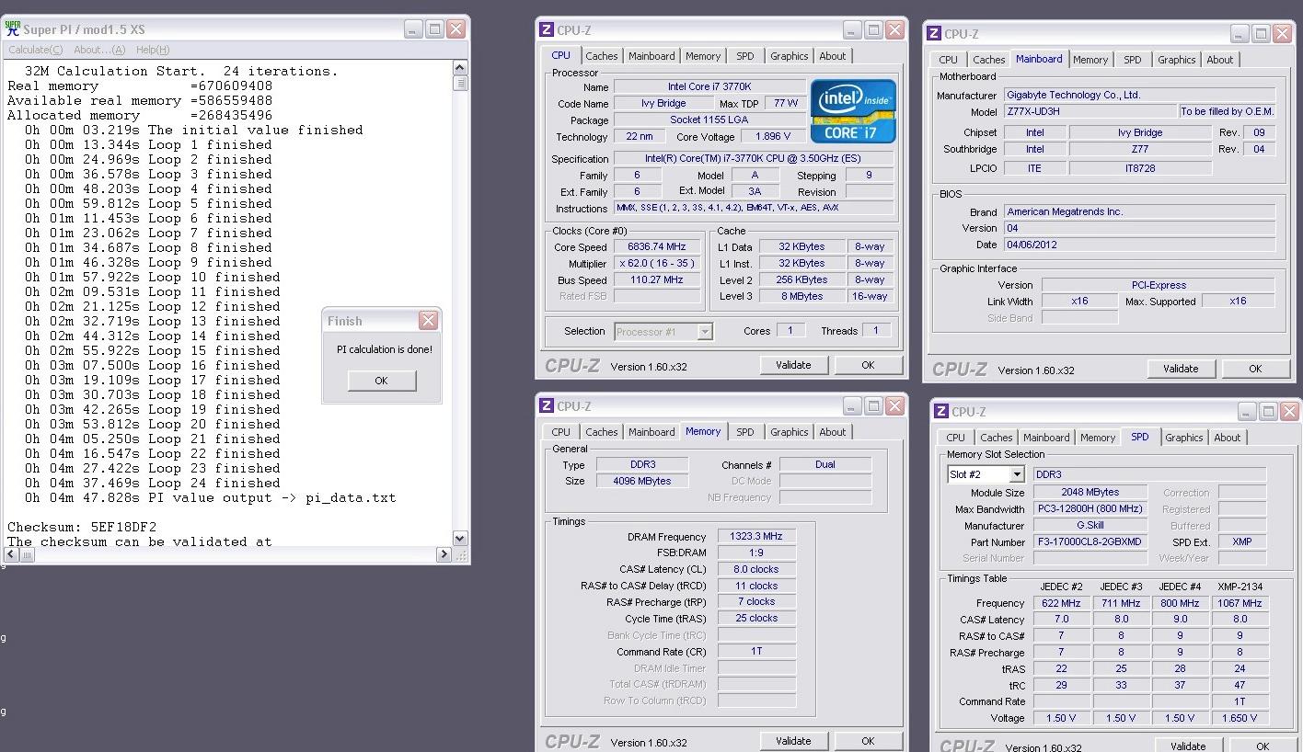Click the memory Size value 4096 MBytes
This screenshot has height=752, width=1303.
click(642, 481)
